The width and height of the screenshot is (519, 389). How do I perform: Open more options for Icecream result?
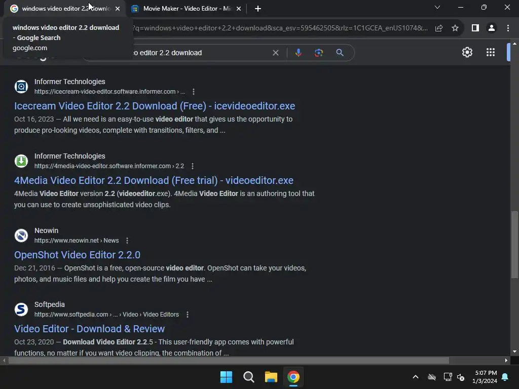[x=194, y=92]
